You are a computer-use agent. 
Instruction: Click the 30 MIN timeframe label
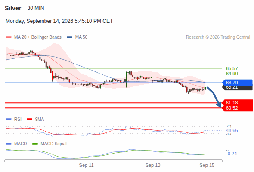[36, 8]
